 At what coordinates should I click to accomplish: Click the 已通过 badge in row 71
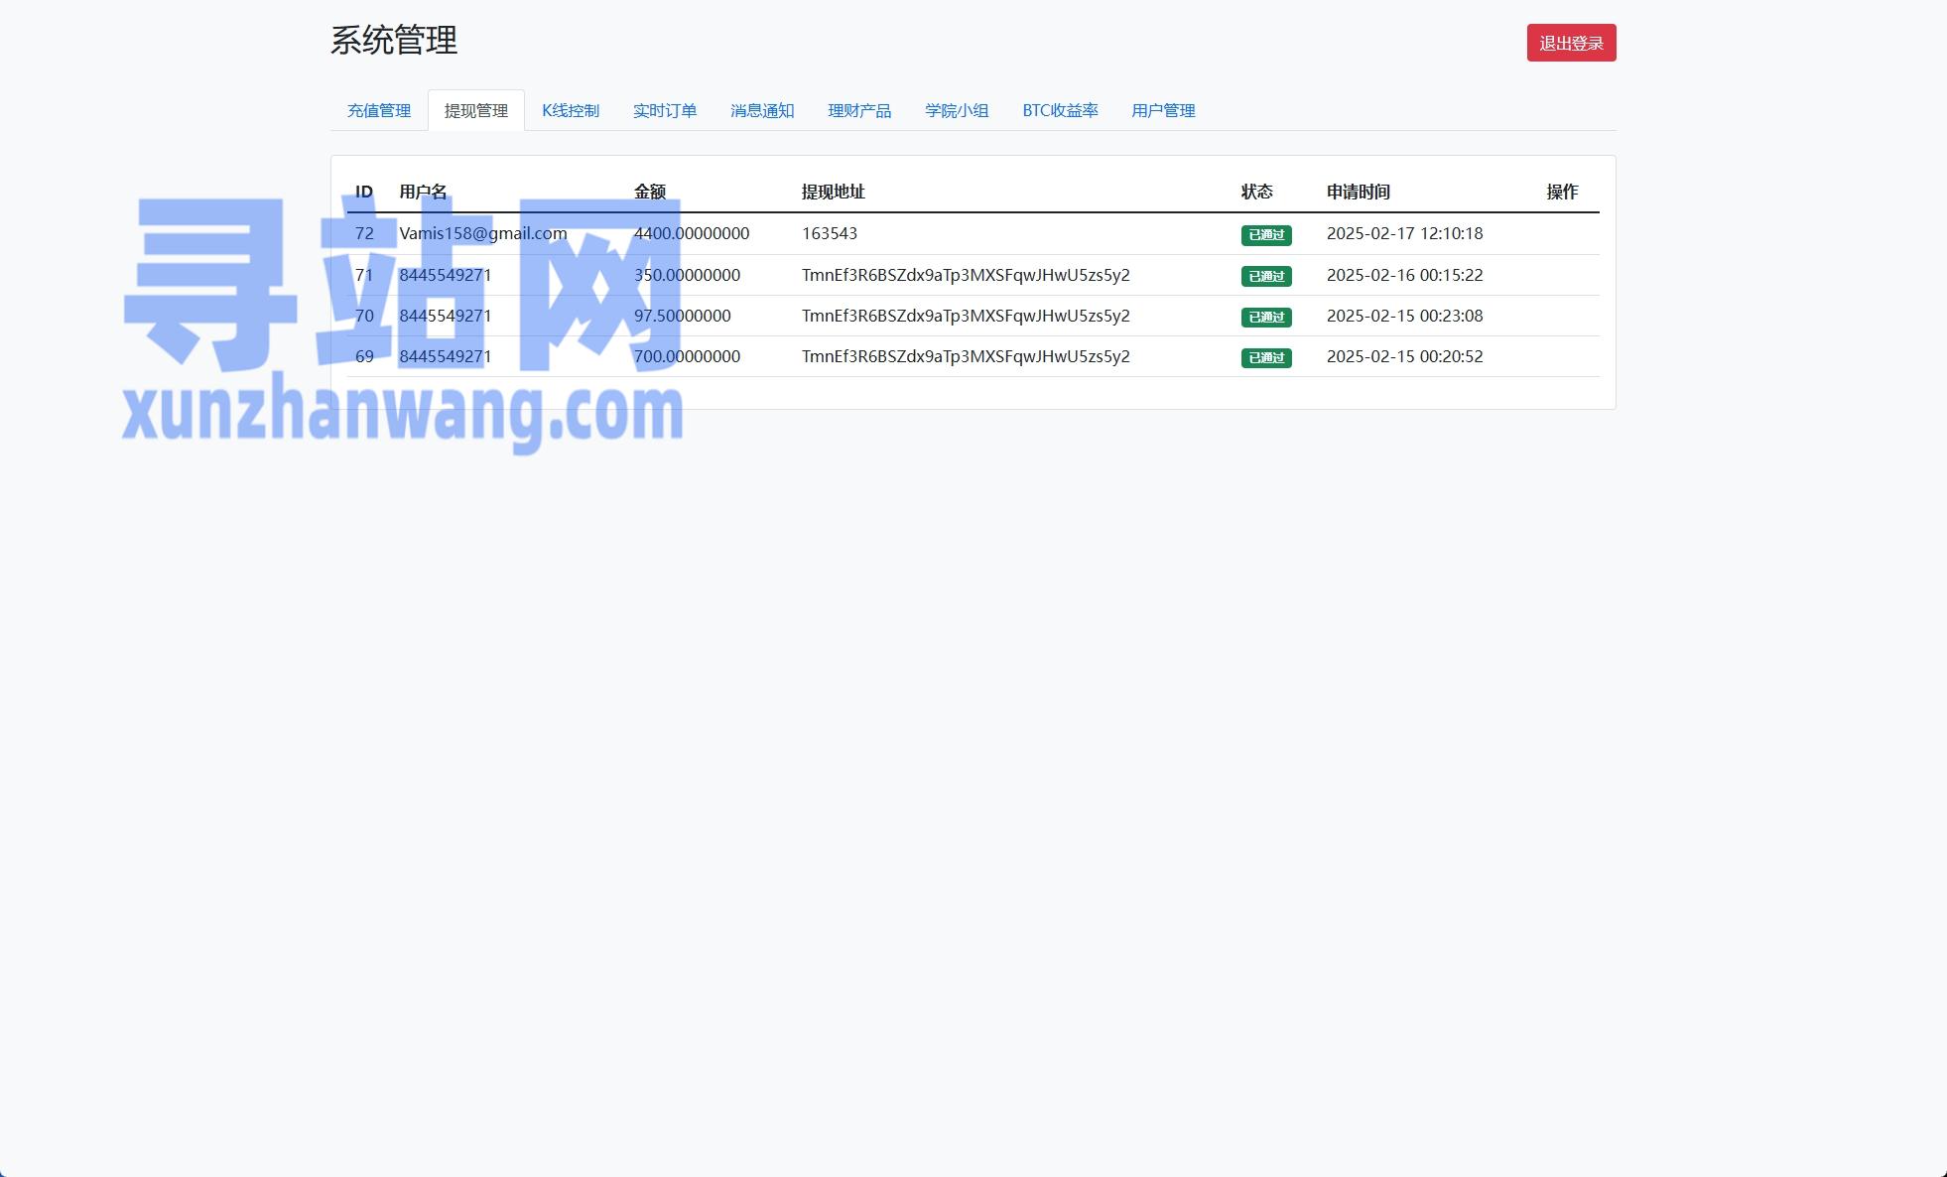pyautogui.click(x=1266, y=276)
